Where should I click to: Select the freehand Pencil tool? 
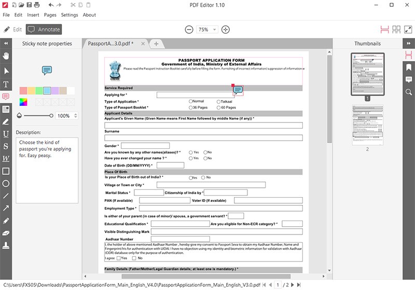point(6,220)
